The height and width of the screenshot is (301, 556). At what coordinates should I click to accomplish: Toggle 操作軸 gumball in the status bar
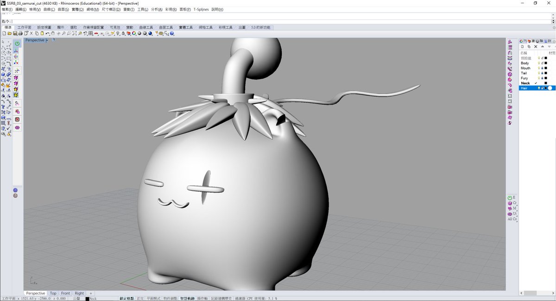coord(202,299)
